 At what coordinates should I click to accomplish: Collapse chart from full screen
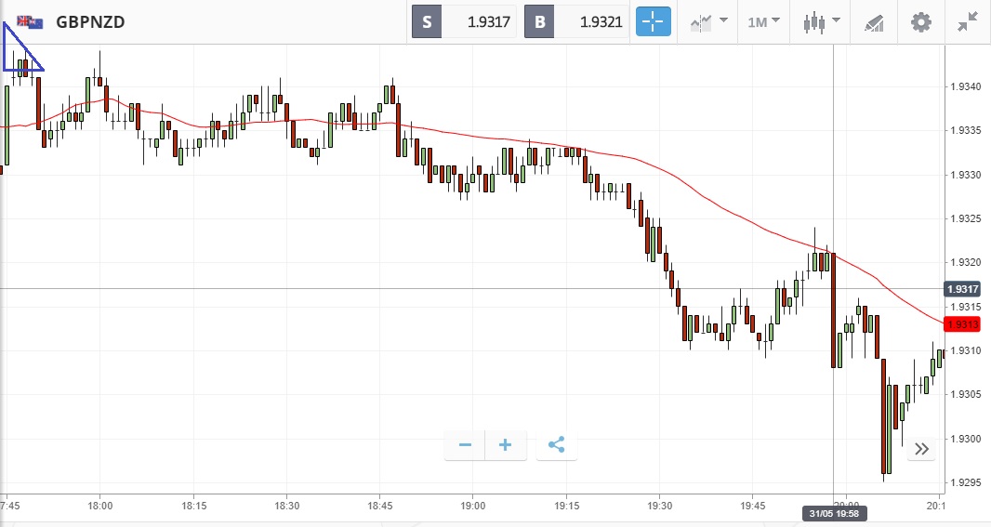(968, 21)
